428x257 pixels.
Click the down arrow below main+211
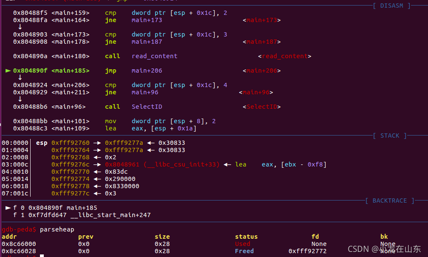(x=20, y=99)
